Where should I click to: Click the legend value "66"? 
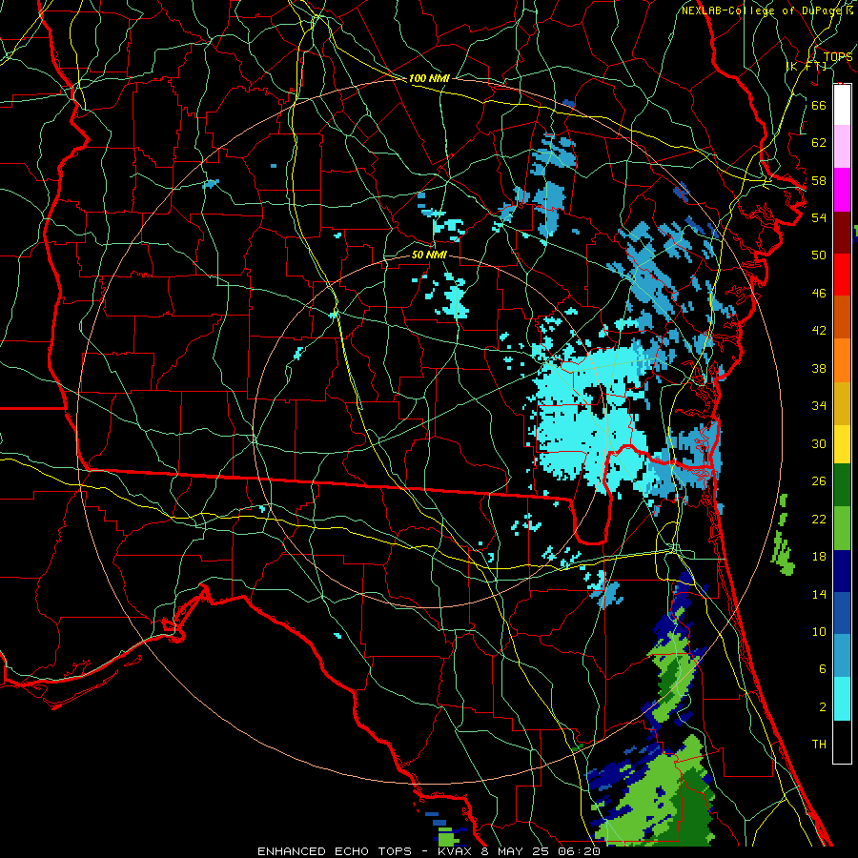click(819, 105)
